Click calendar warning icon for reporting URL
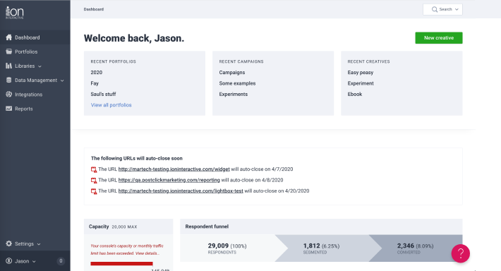Screen dimensions: 501x271 pos(94,180)
